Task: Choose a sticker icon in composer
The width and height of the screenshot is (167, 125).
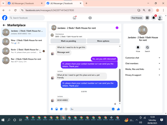Action: (61, 109)
